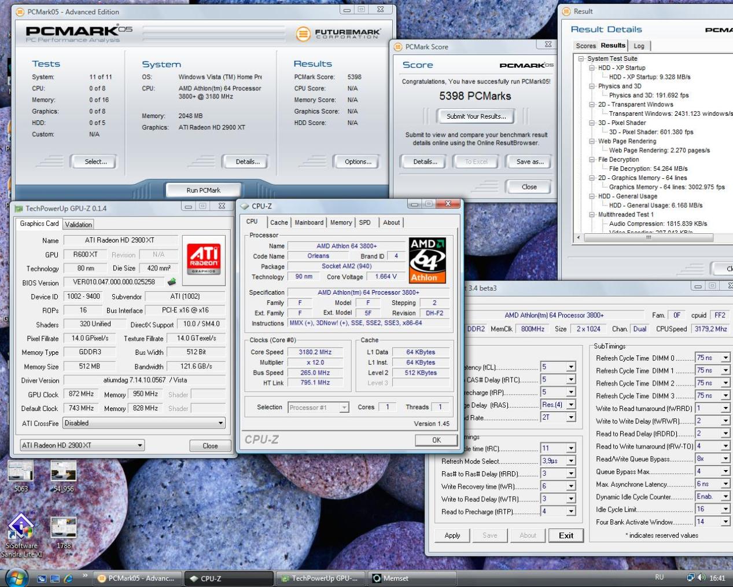Click Details button in PCMark Score window

tap(425, 162)
